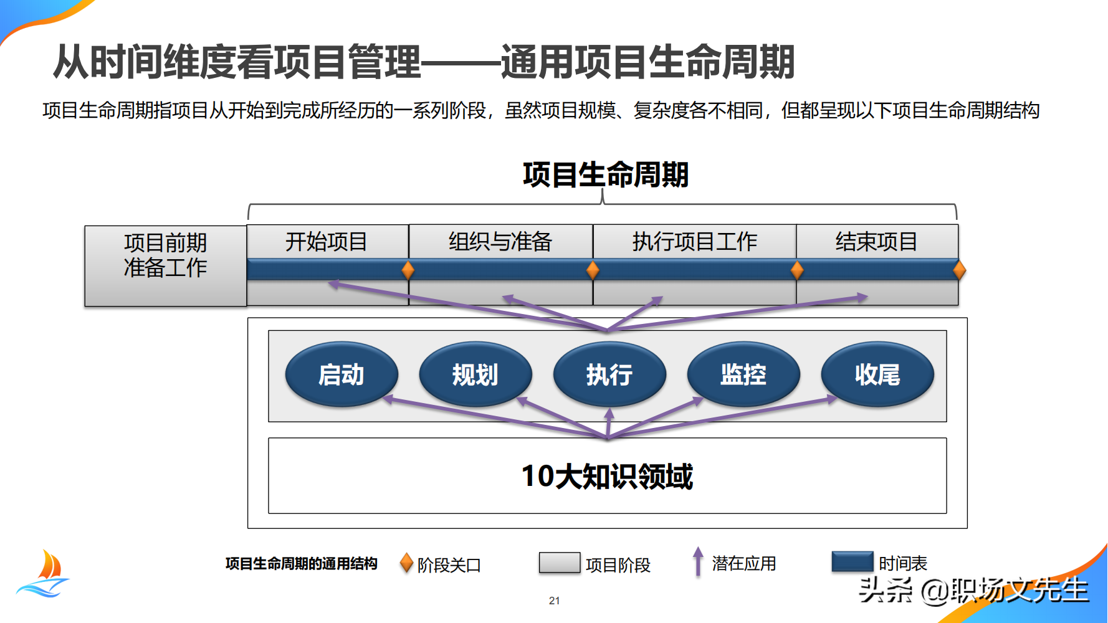
Task: Select the 阶段关口 diamond legend symbol
Action: click(408, 563)
